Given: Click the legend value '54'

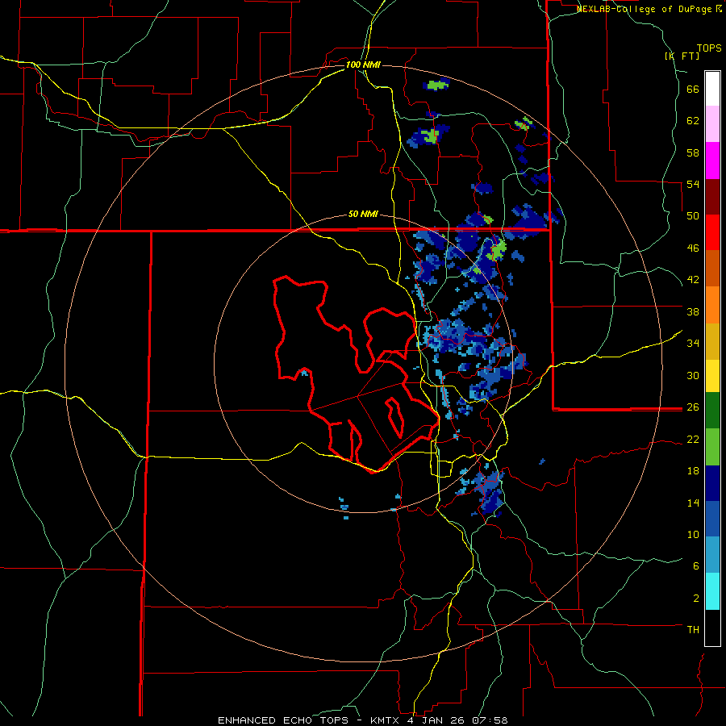Looking at the screenshot, I should pyautogui.click(x=693, y=184).
